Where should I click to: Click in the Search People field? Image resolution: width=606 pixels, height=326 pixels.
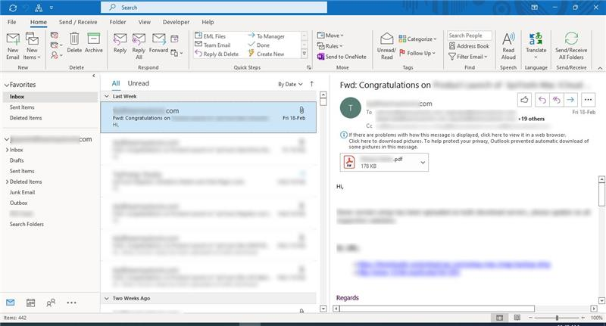coord(470,36)
